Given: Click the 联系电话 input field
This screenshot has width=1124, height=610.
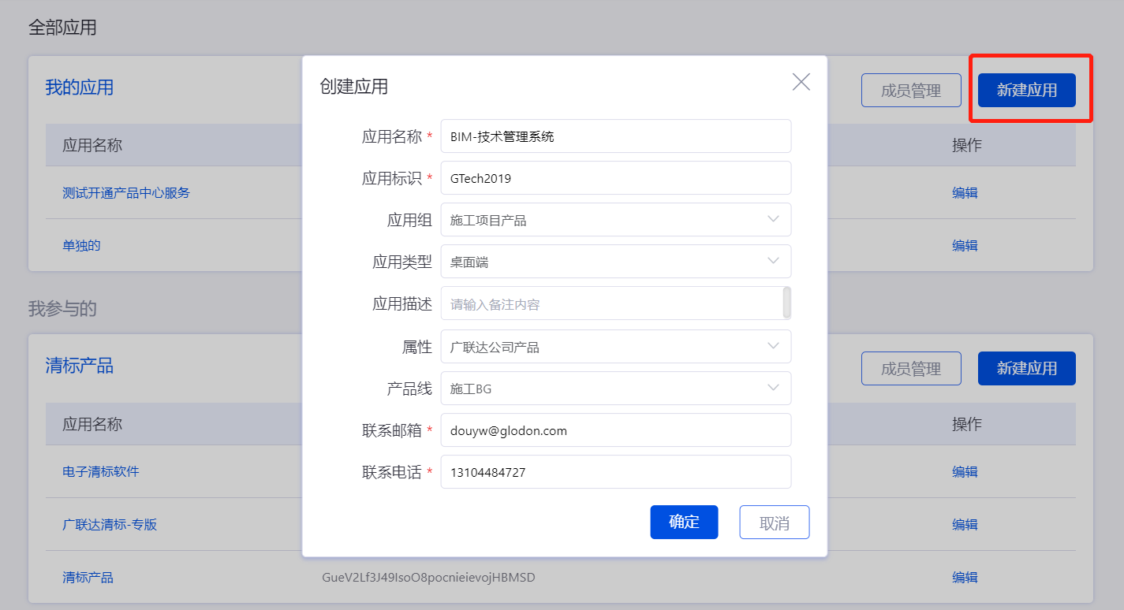Looking at the screenshot, I should [x=615, y=472].
